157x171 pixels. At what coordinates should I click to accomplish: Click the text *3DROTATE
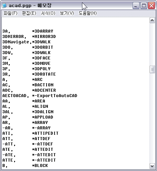[x=44, y=74]
